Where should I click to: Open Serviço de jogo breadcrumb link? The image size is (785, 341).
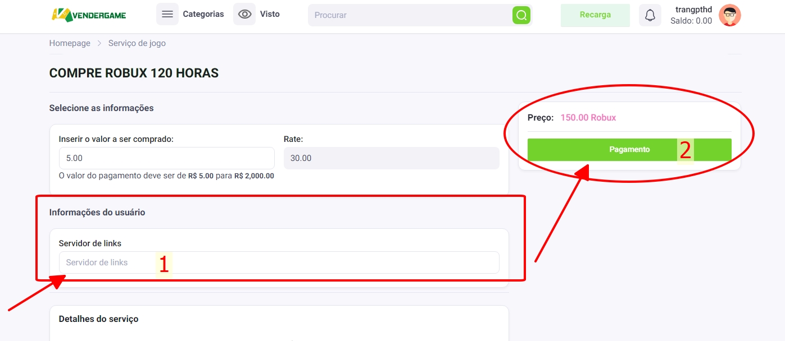(x=137, y=43)
